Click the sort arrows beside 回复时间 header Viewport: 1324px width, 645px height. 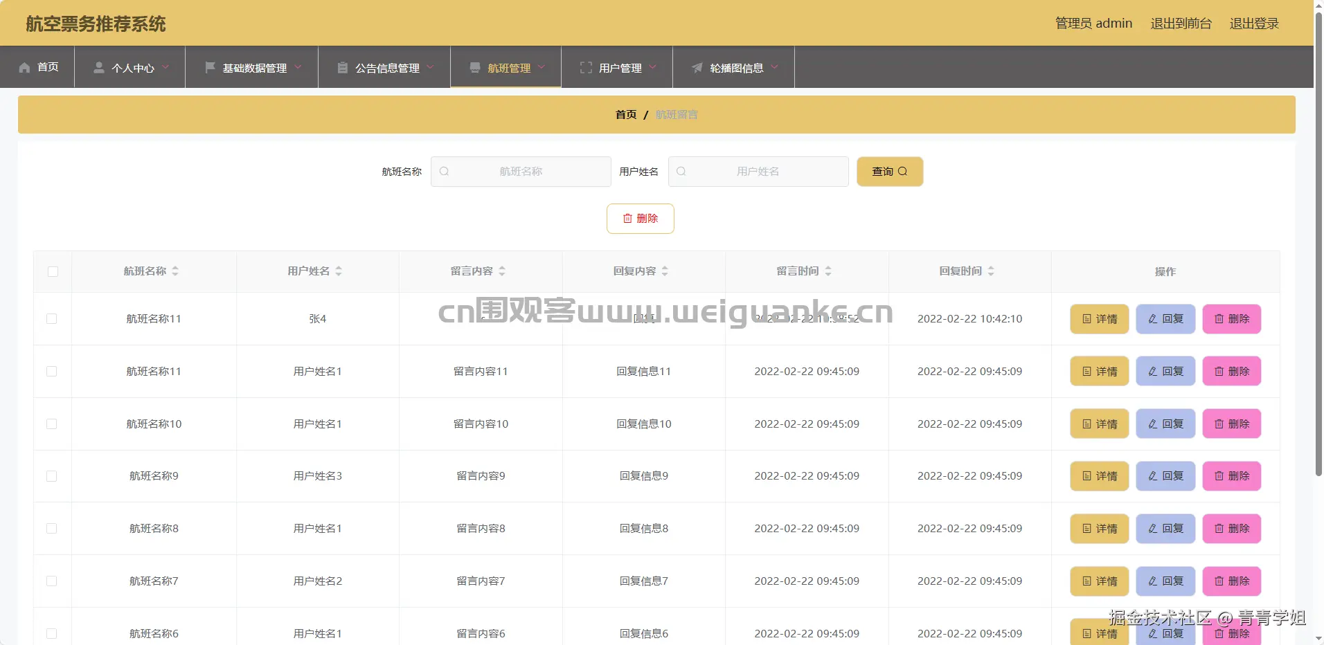point(991,271)
